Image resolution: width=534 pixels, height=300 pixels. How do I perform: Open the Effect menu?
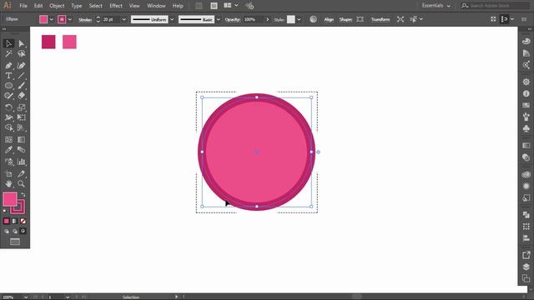tap(116, 6)
